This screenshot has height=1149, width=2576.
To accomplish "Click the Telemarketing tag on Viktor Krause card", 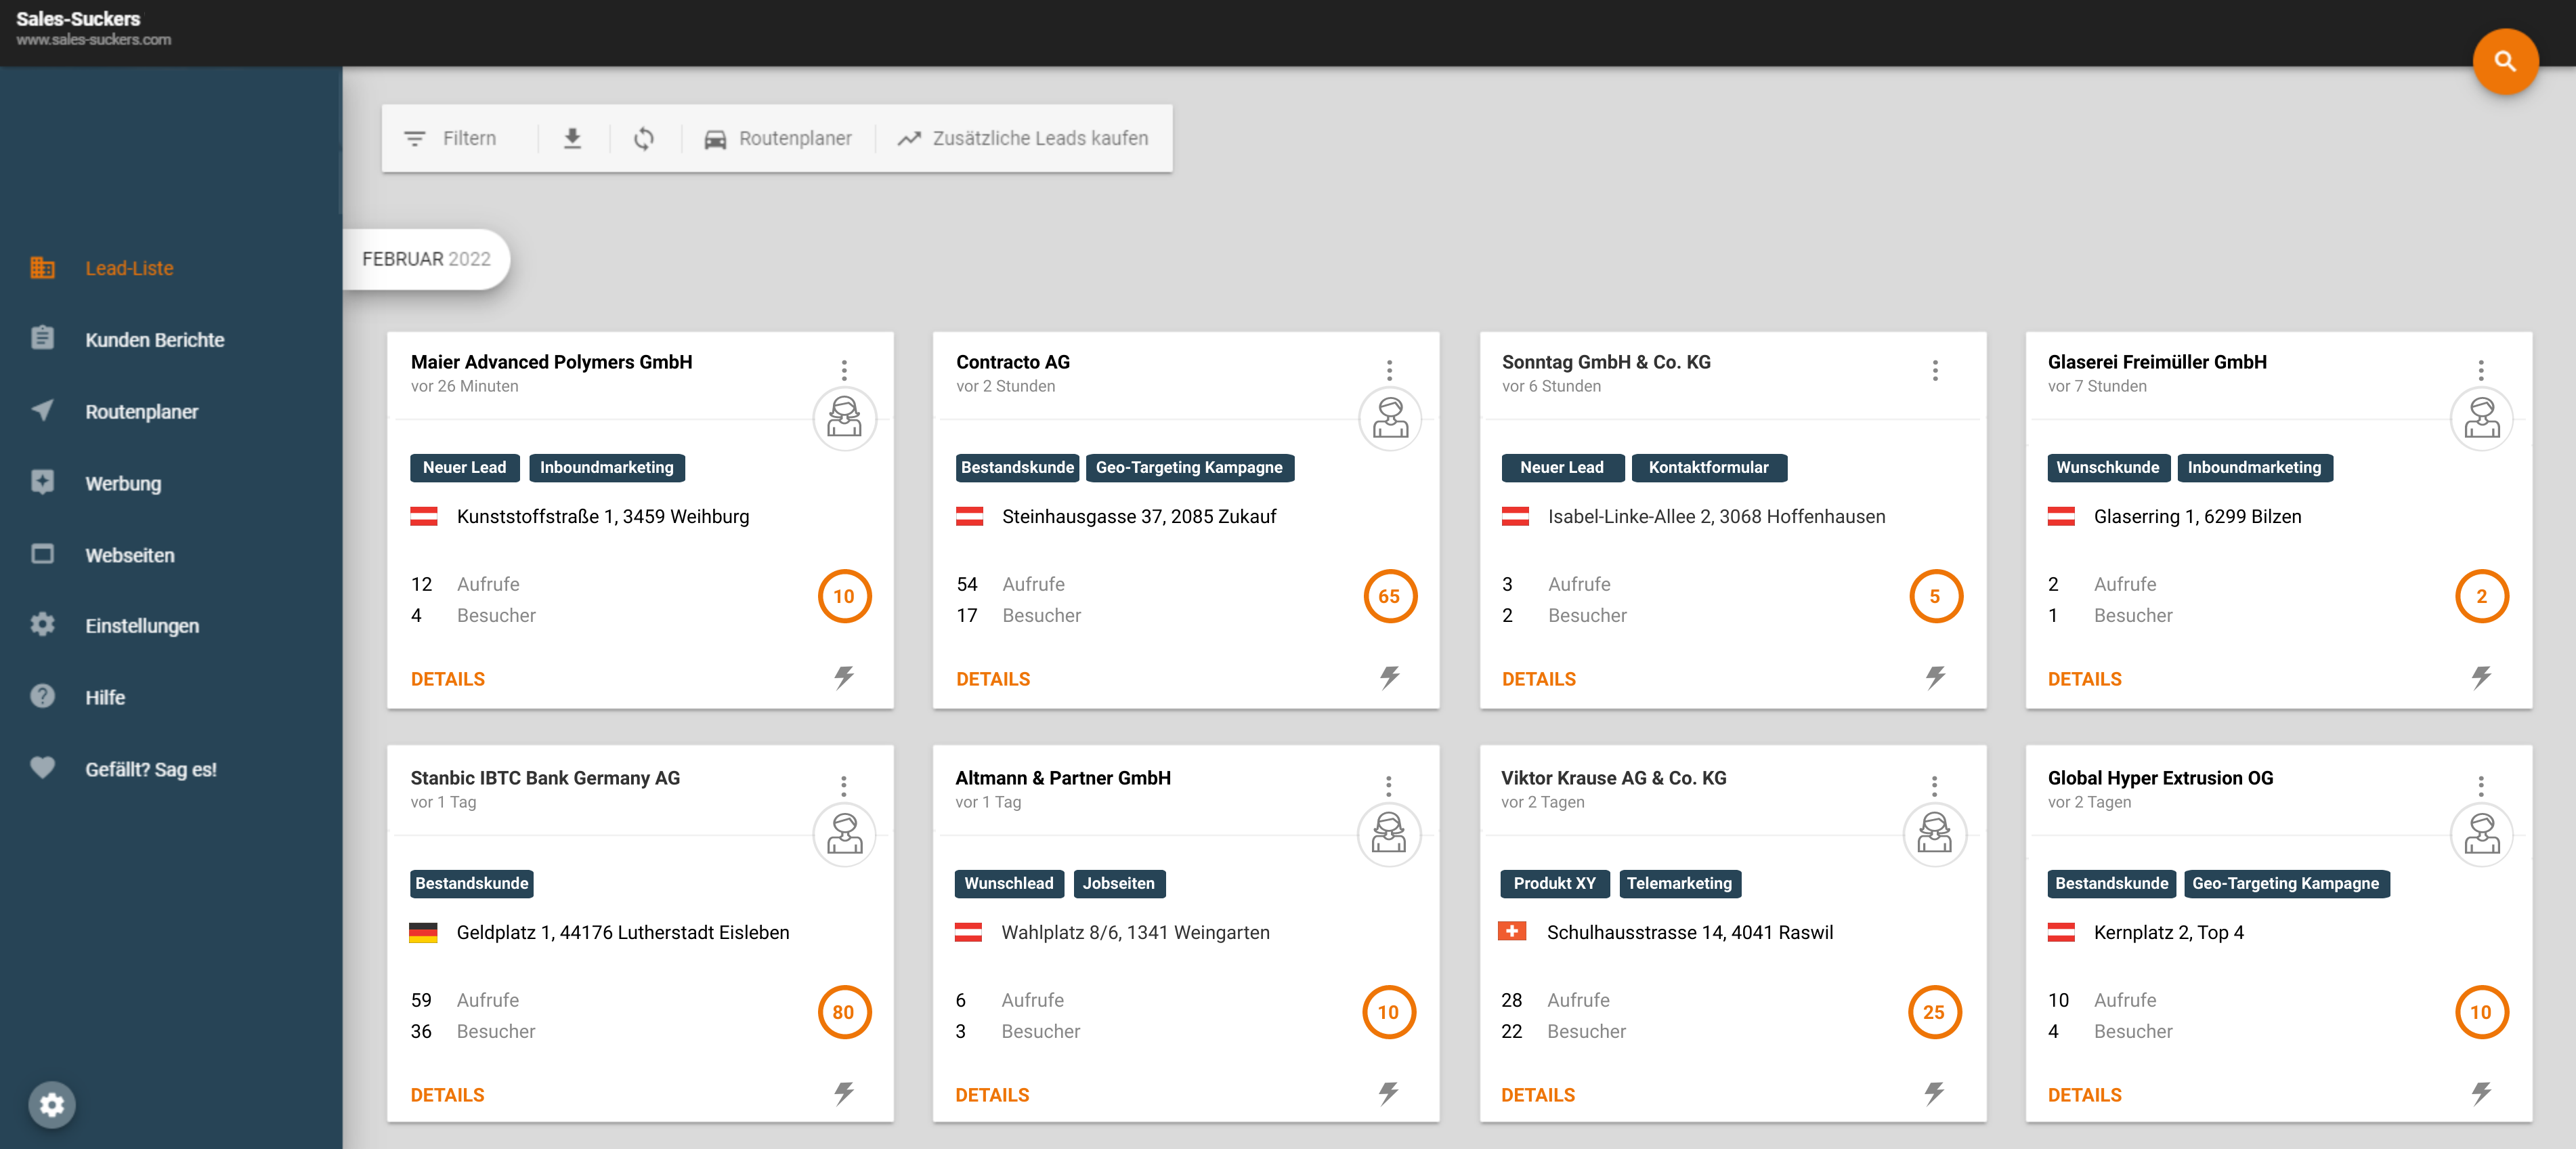I will (1679, 883).
